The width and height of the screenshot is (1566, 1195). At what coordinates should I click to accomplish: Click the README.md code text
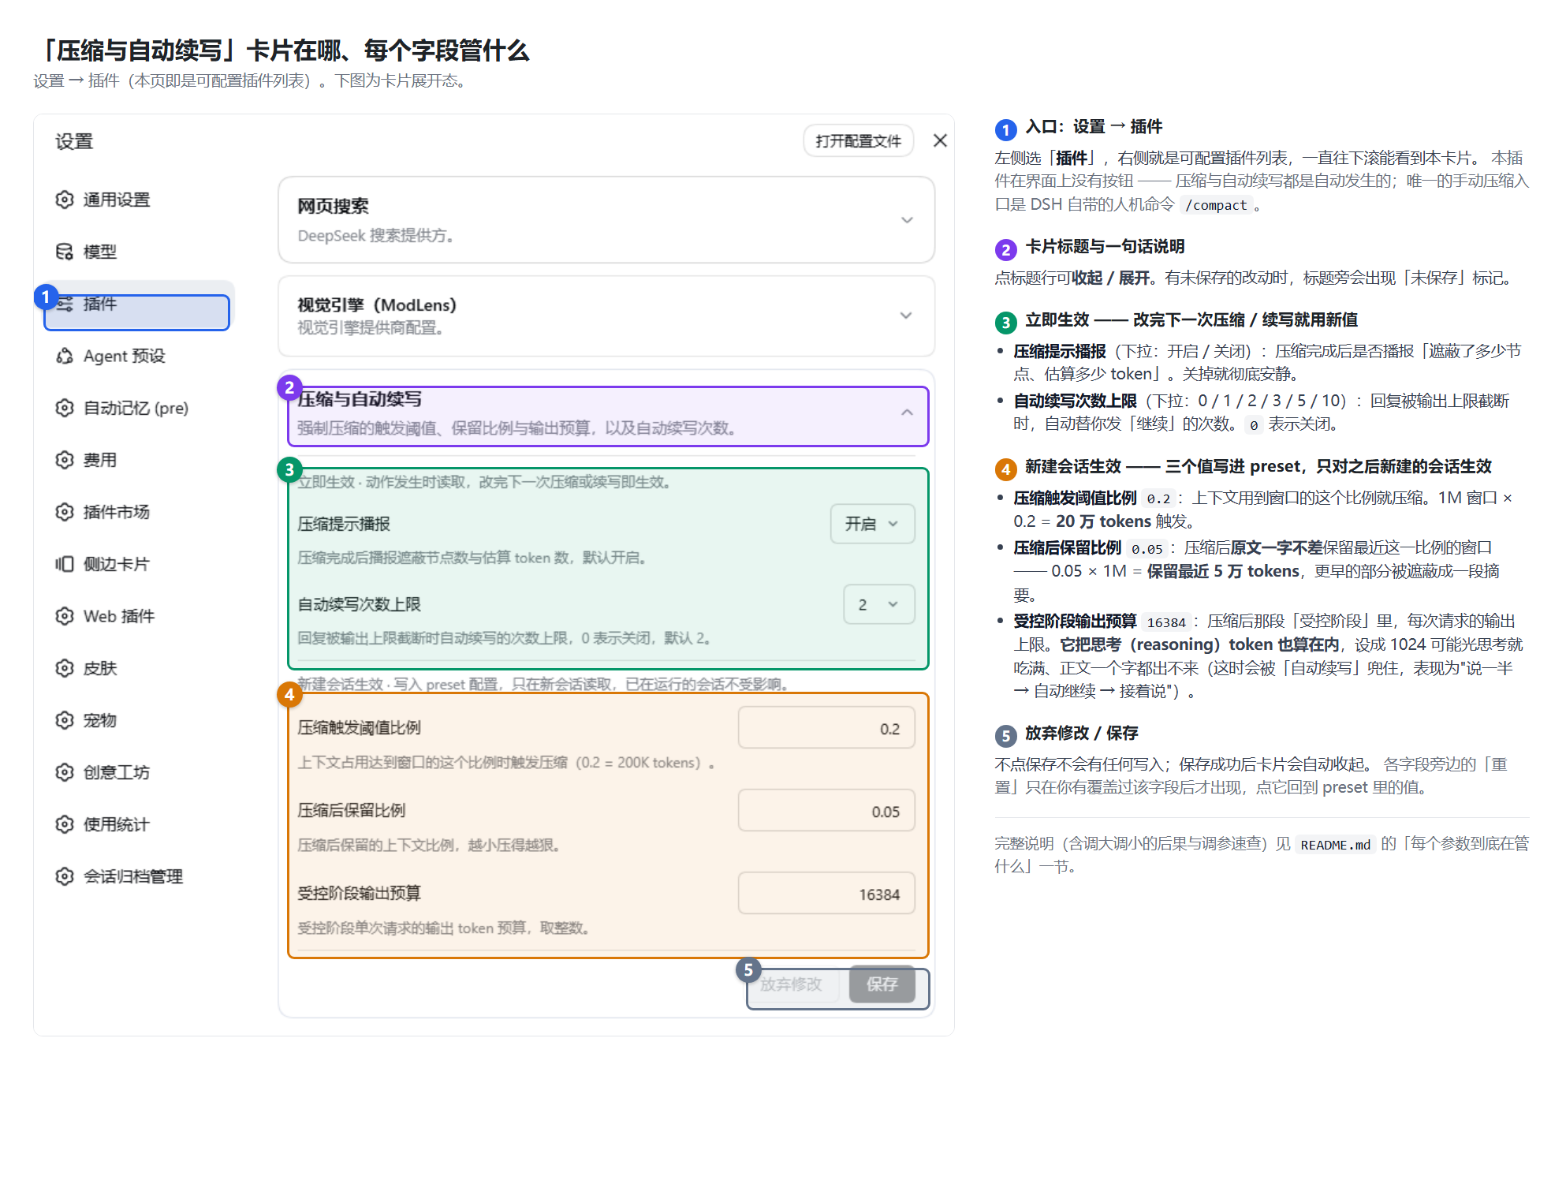point(1335,845)
